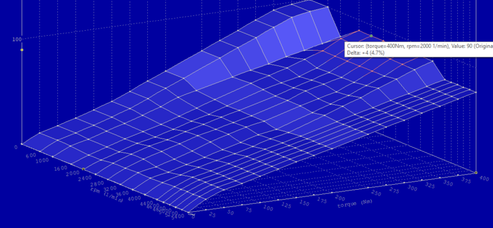
Task: Click the "175" torque axis label
Action: [x=322, y=200]
